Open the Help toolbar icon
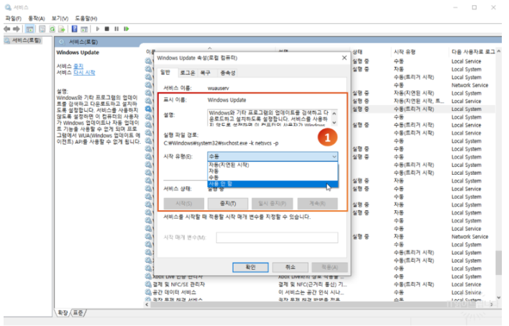 74,29
